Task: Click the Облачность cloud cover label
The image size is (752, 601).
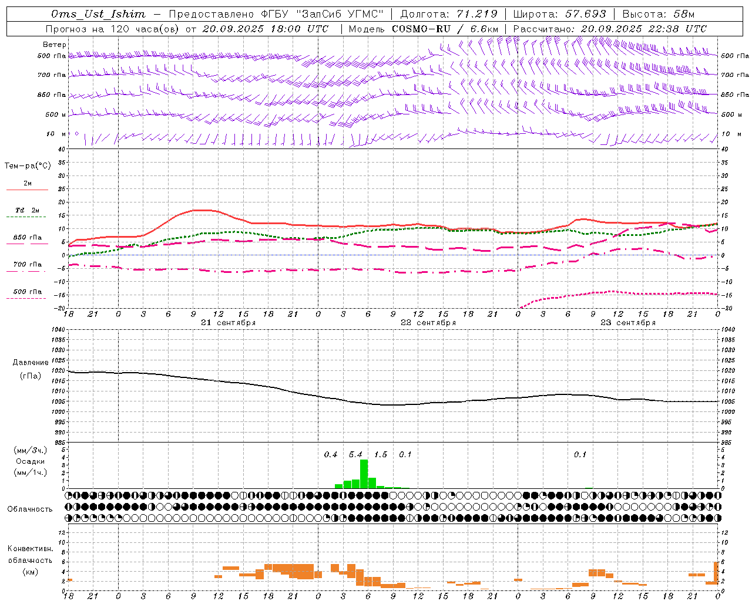Action: [30, 509]
